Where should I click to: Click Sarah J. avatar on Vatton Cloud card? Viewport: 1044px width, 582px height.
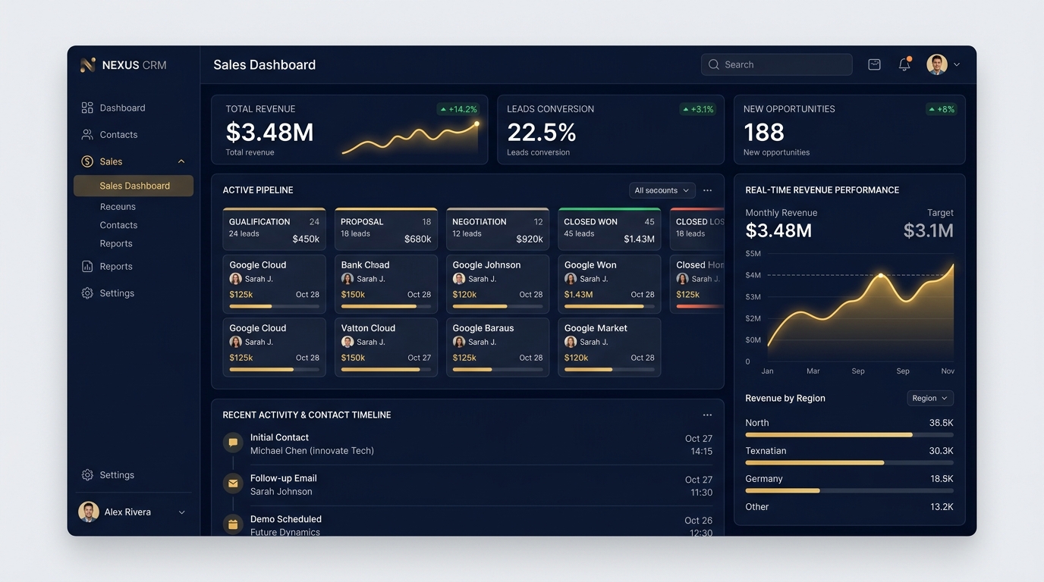coord(347,342)
